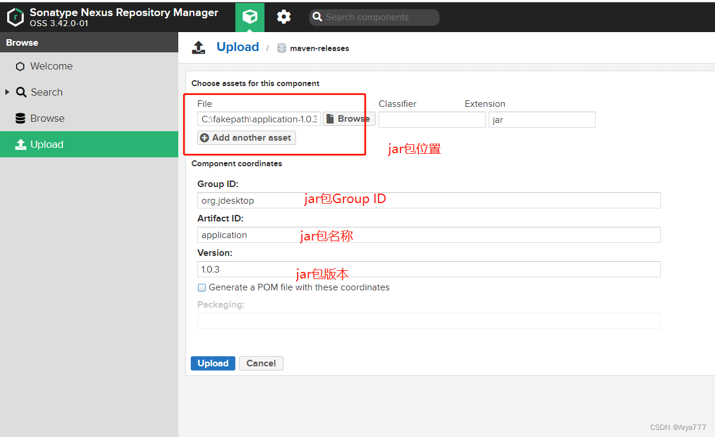Open Welcome in the sidebar
This screenshot has width=715, height=437.
[x=89, y=66]
